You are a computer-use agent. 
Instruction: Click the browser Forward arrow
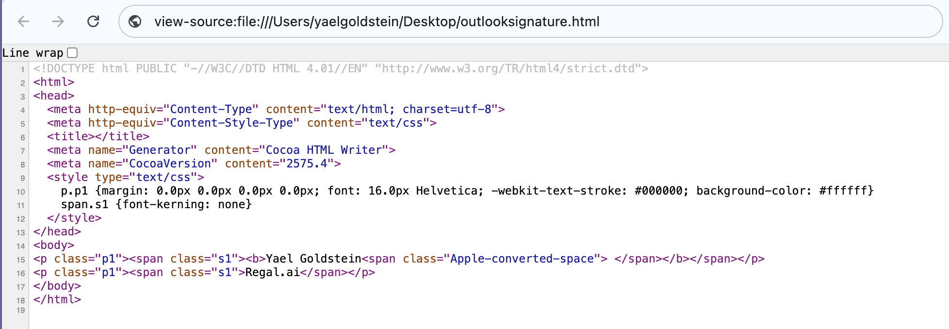click(x=58, y=21)
